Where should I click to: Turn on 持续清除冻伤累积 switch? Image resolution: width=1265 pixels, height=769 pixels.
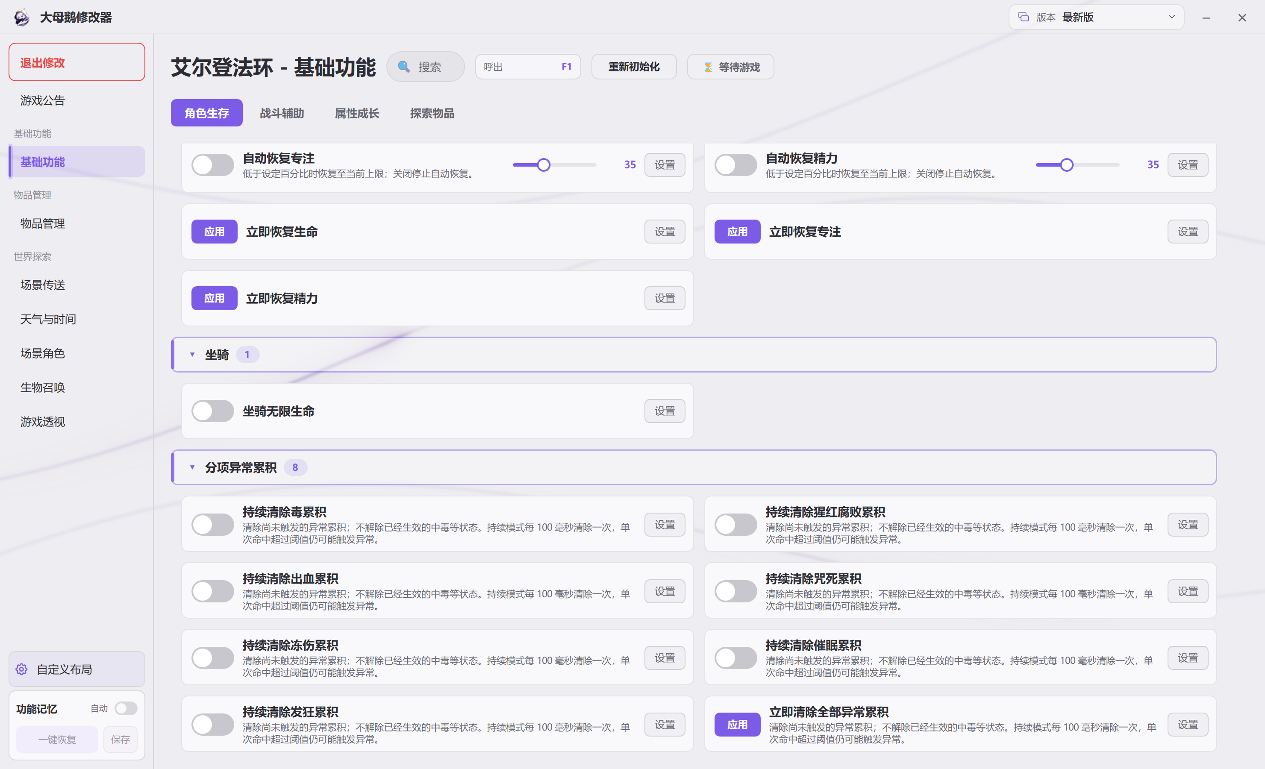tap(212, 657)
